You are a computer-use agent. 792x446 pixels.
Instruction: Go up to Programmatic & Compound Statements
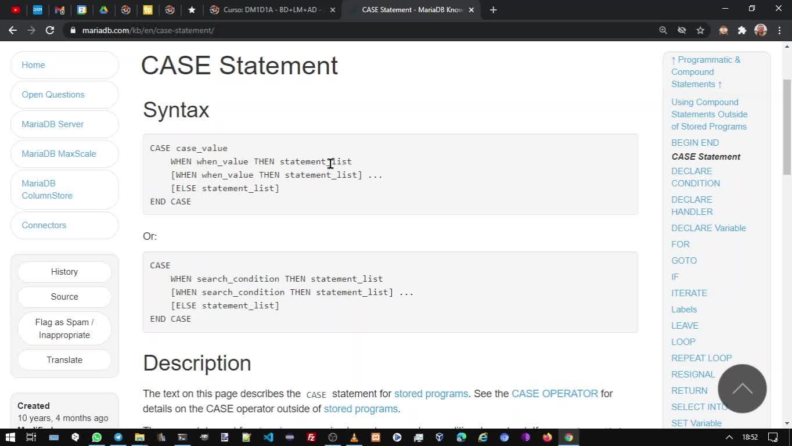[705, 72]
